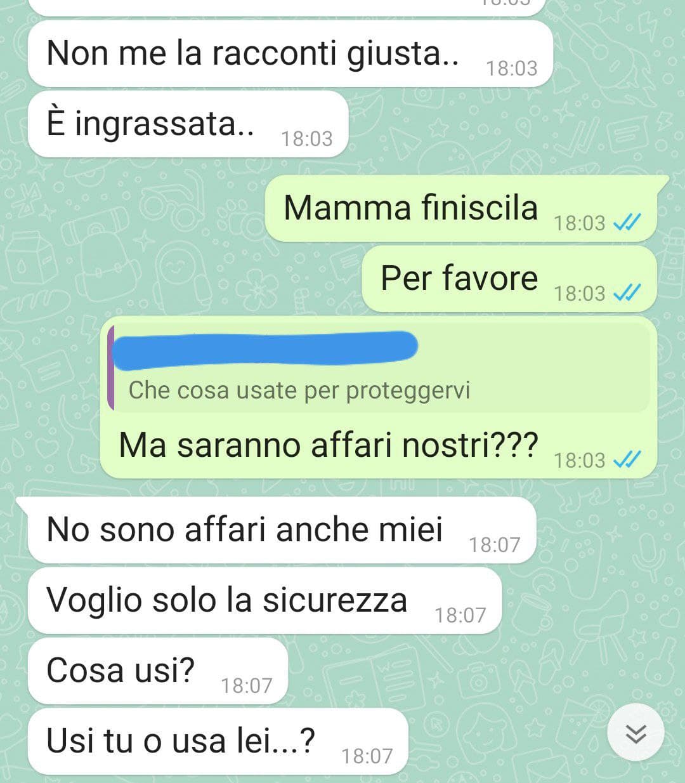The height and width of the screenshot is (783, 685).
Task: Tap the 'No sono affari anche miei' bubble
Action: pos(282,530)
